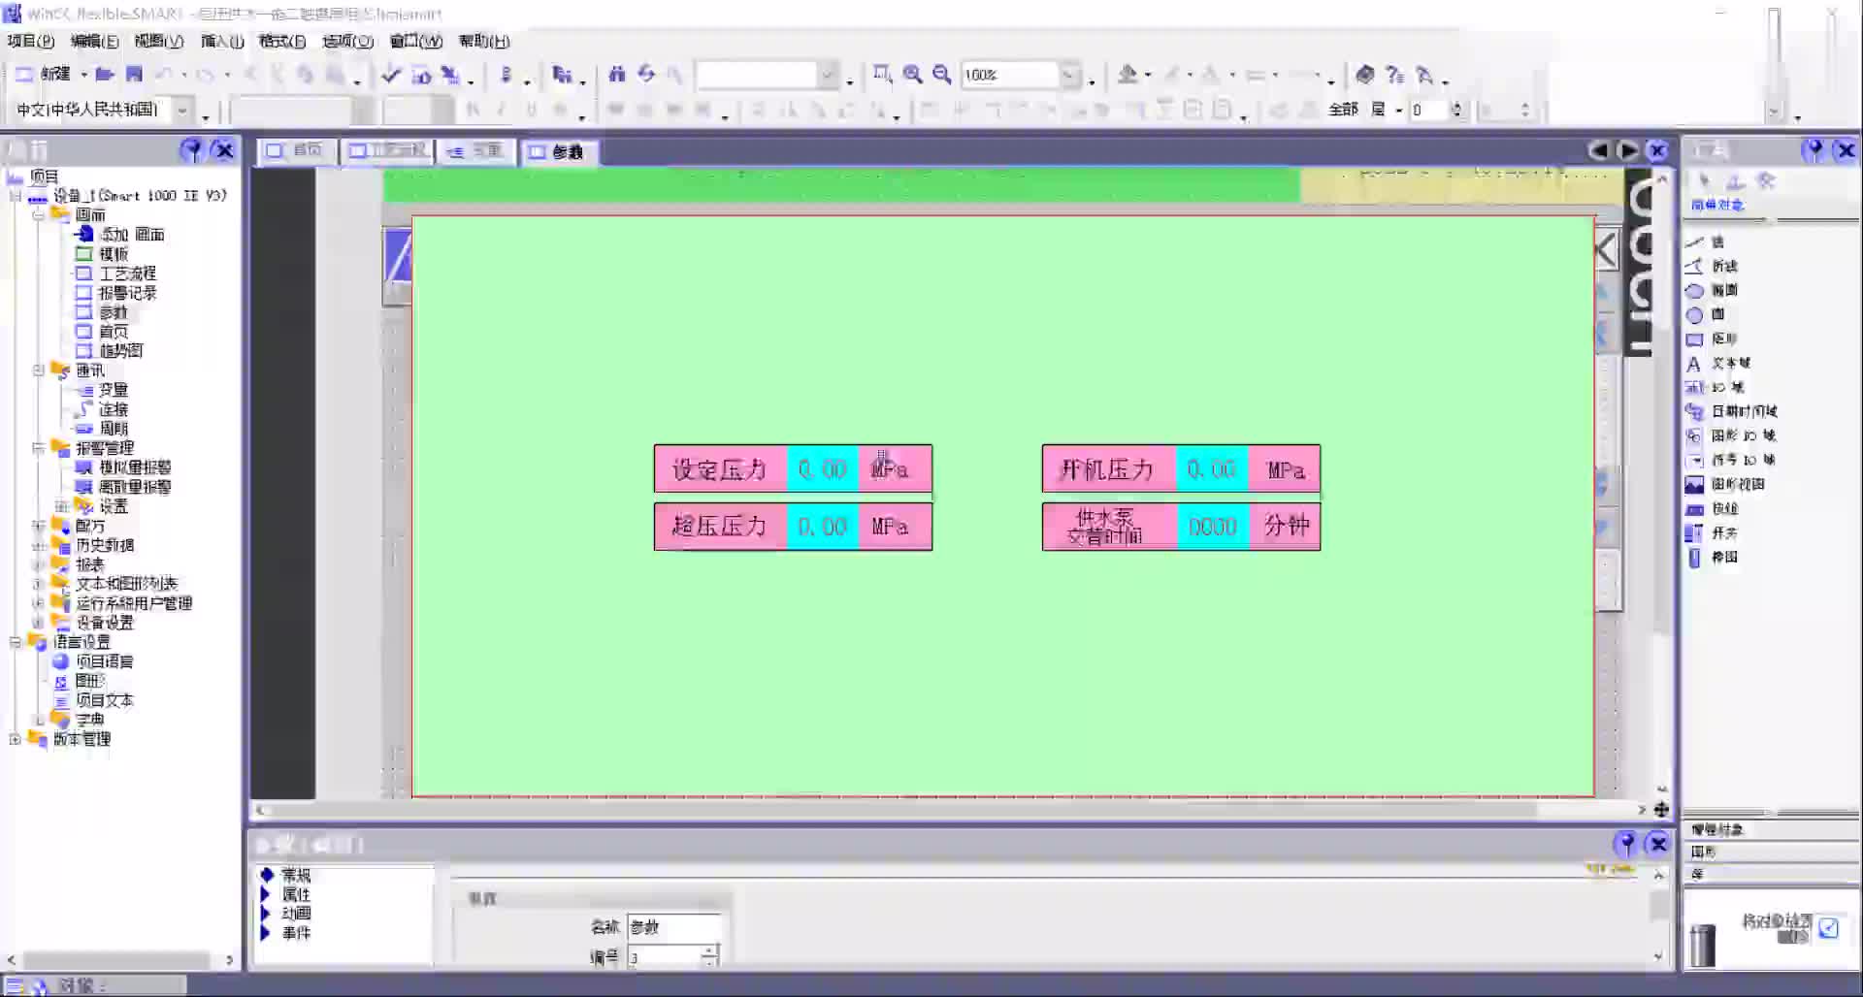Select 工艺流程 screen in the tree

pyautogui.click(x=116, y=273)
